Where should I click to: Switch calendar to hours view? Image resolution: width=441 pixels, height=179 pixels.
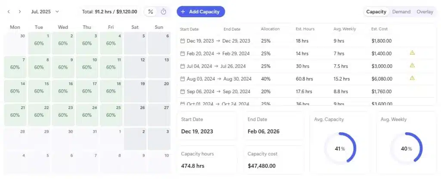pyautogui.click(x=164, y=12)
